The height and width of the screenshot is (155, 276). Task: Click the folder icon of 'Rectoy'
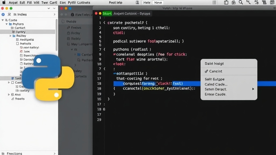pos(14,36)
